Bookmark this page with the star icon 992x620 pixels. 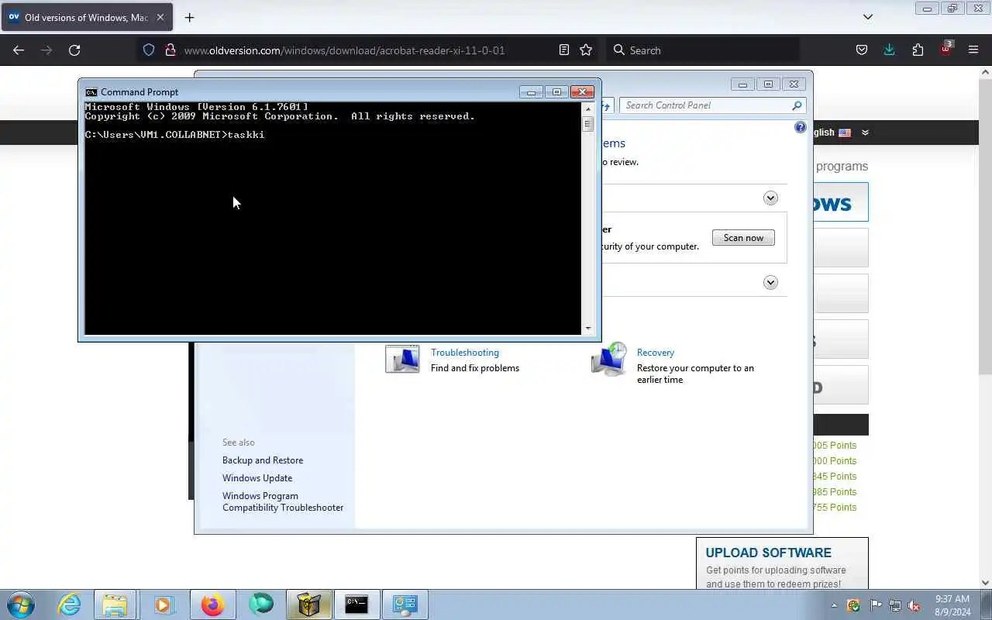[586, 50]
